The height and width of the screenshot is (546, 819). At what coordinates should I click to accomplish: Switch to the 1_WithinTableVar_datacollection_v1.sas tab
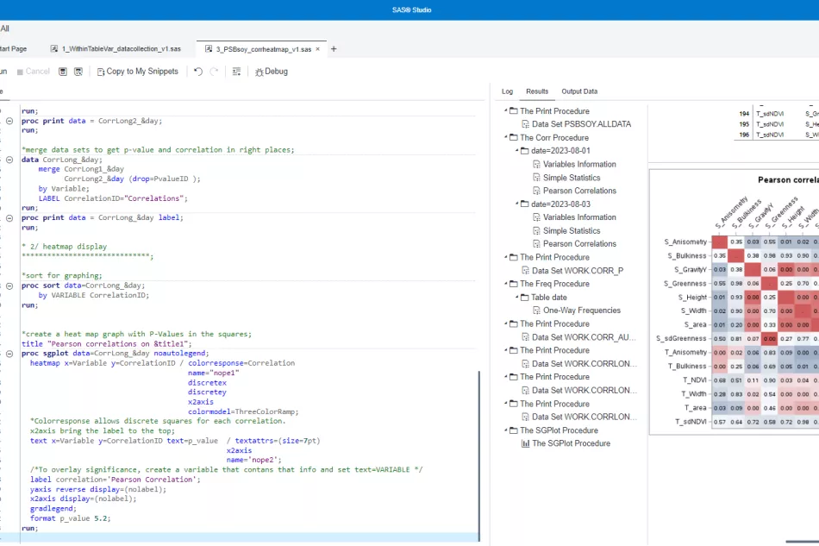[116, 49]
